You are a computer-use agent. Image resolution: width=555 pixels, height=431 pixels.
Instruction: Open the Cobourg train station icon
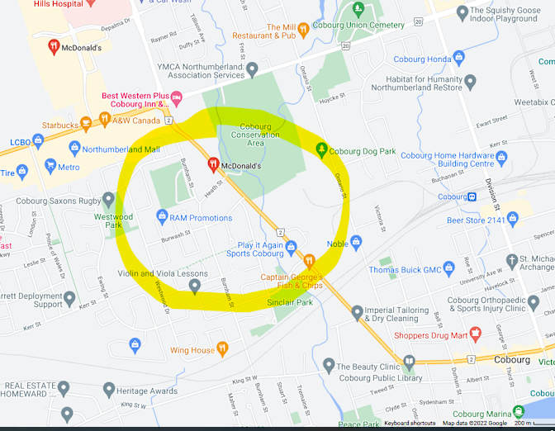(472, 197)
